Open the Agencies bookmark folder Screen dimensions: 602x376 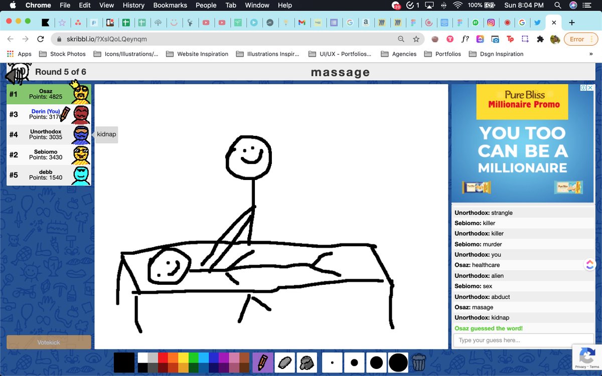tap(399, 54)
